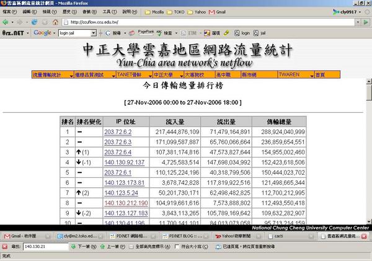Toggle the highlight-all checkbox in the find bar
Screen dimensions: 372x261
click(x=131, y=247)
